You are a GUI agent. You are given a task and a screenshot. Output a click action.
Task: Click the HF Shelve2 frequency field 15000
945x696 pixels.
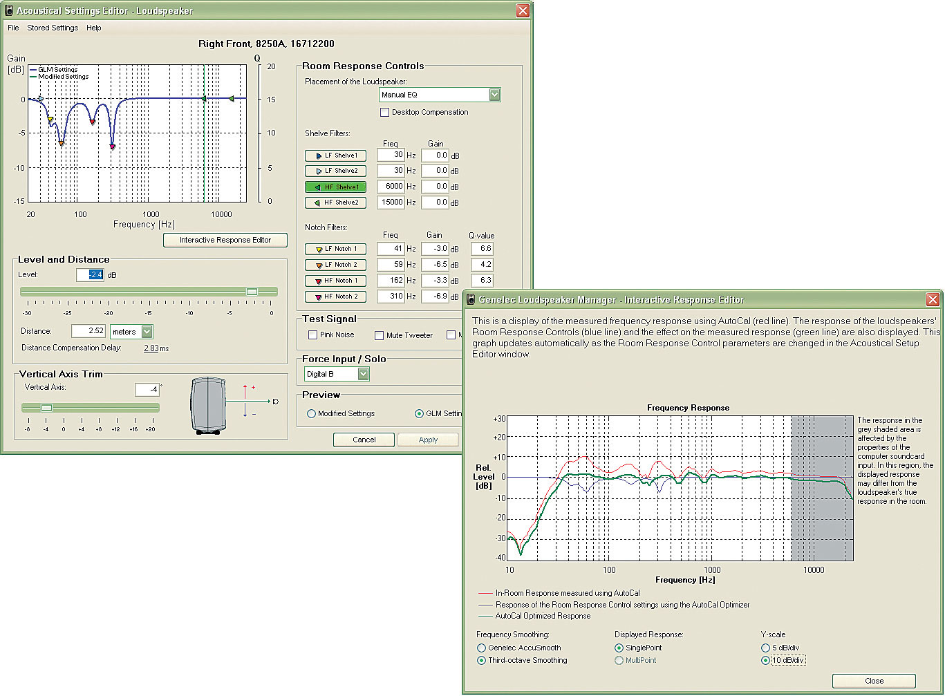pyautogui.click(x=391, y=202)
